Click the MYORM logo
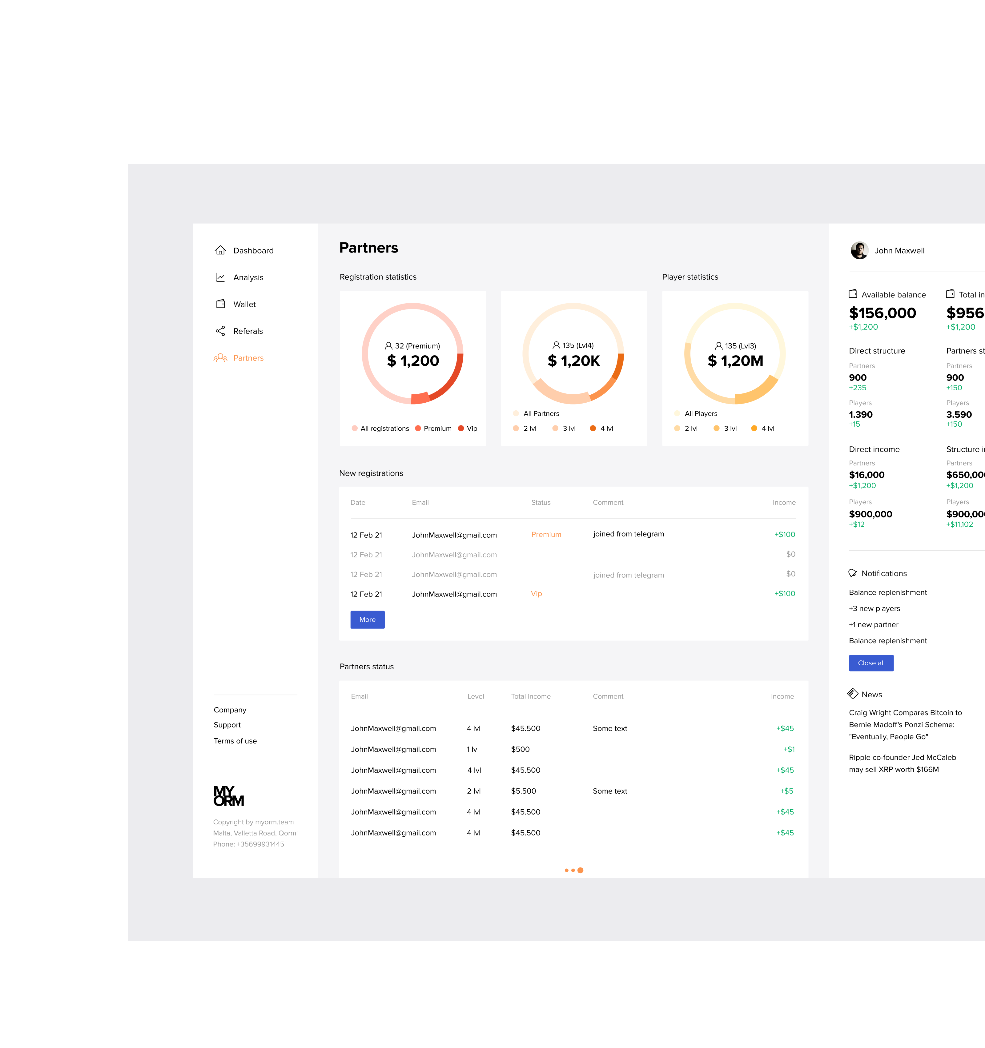Screen dimensions: 985x1048 228,796
